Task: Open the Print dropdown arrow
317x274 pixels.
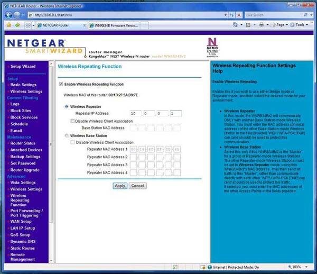Action: tap(267, 25)
